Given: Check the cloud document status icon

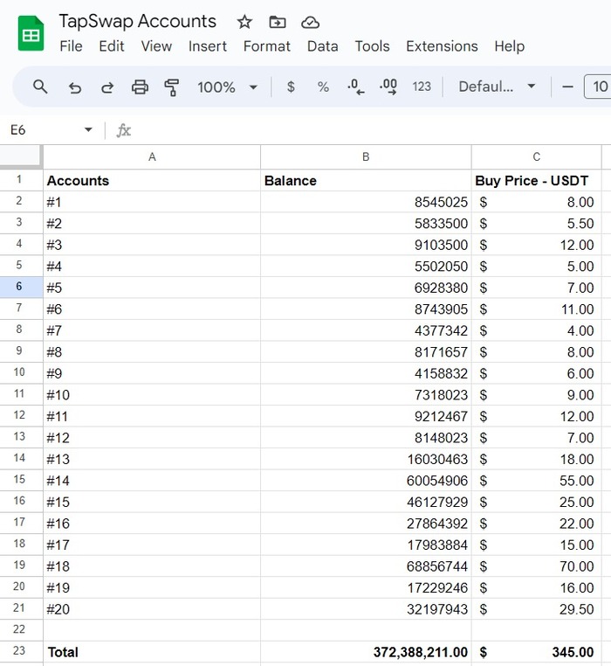Looking at the screenshot, I should pos(310,22).
